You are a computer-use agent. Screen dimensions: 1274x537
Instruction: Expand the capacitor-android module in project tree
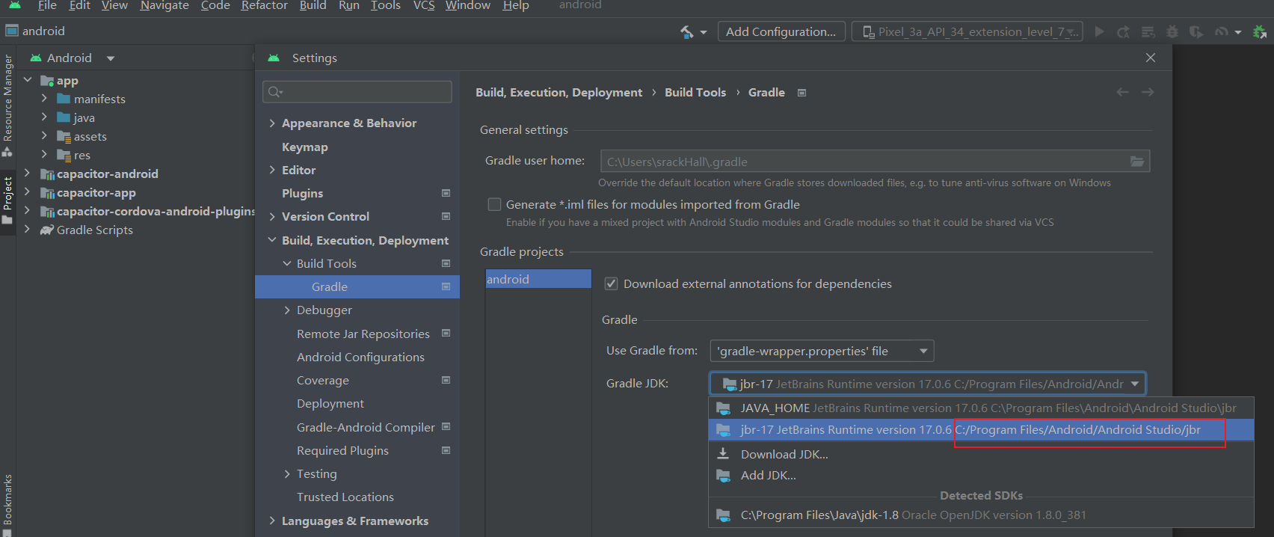tap(27, 174)
